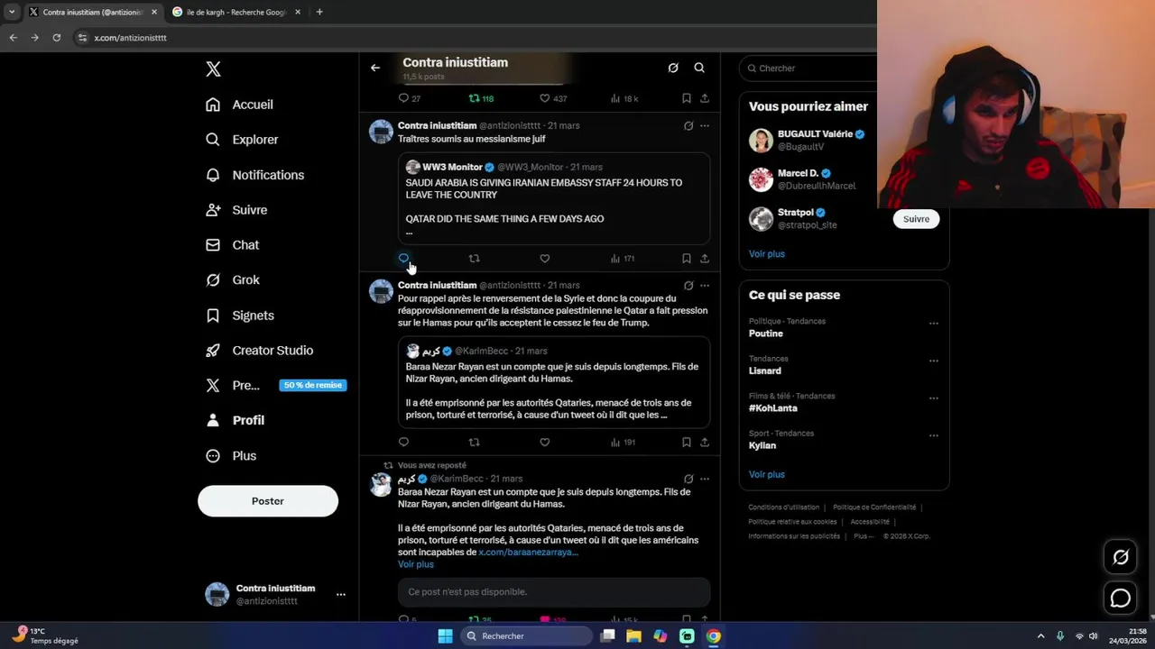Open Suivre in sidebar
Screen dimensions: 1155x649
click(236, 210)
